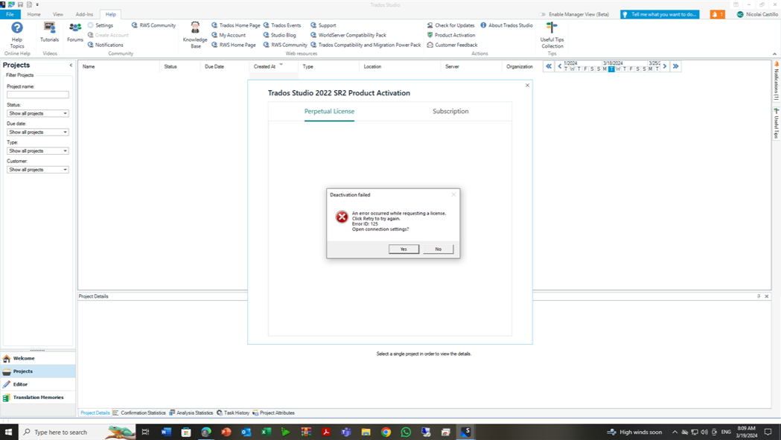Image resolution: width=781 pixels, height=440 pixels.
Task: Click Yes in the Deactivation failed dialog
Action: pos(404,249)
